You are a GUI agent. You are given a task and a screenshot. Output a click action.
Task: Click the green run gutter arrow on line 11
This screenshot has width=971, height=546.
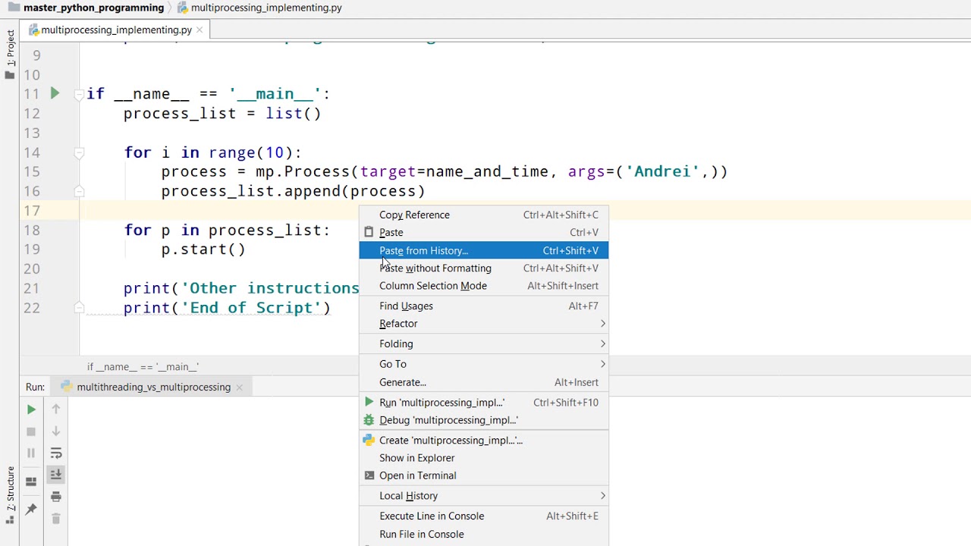55,93
